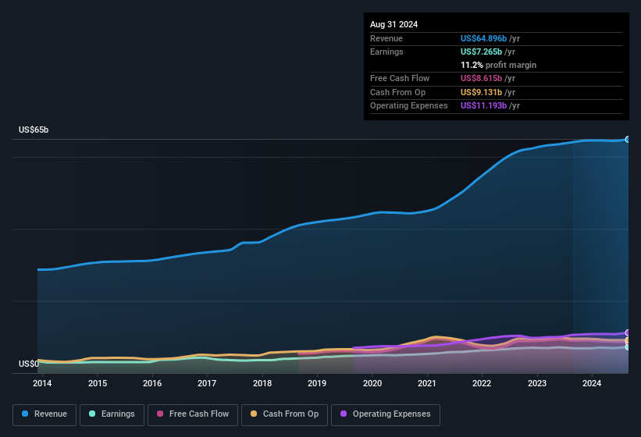Image resolution: width=641 pixels, height=437 pixels.
Task: Select the 2017 x-axis label
Action: (x=207, y=383)
